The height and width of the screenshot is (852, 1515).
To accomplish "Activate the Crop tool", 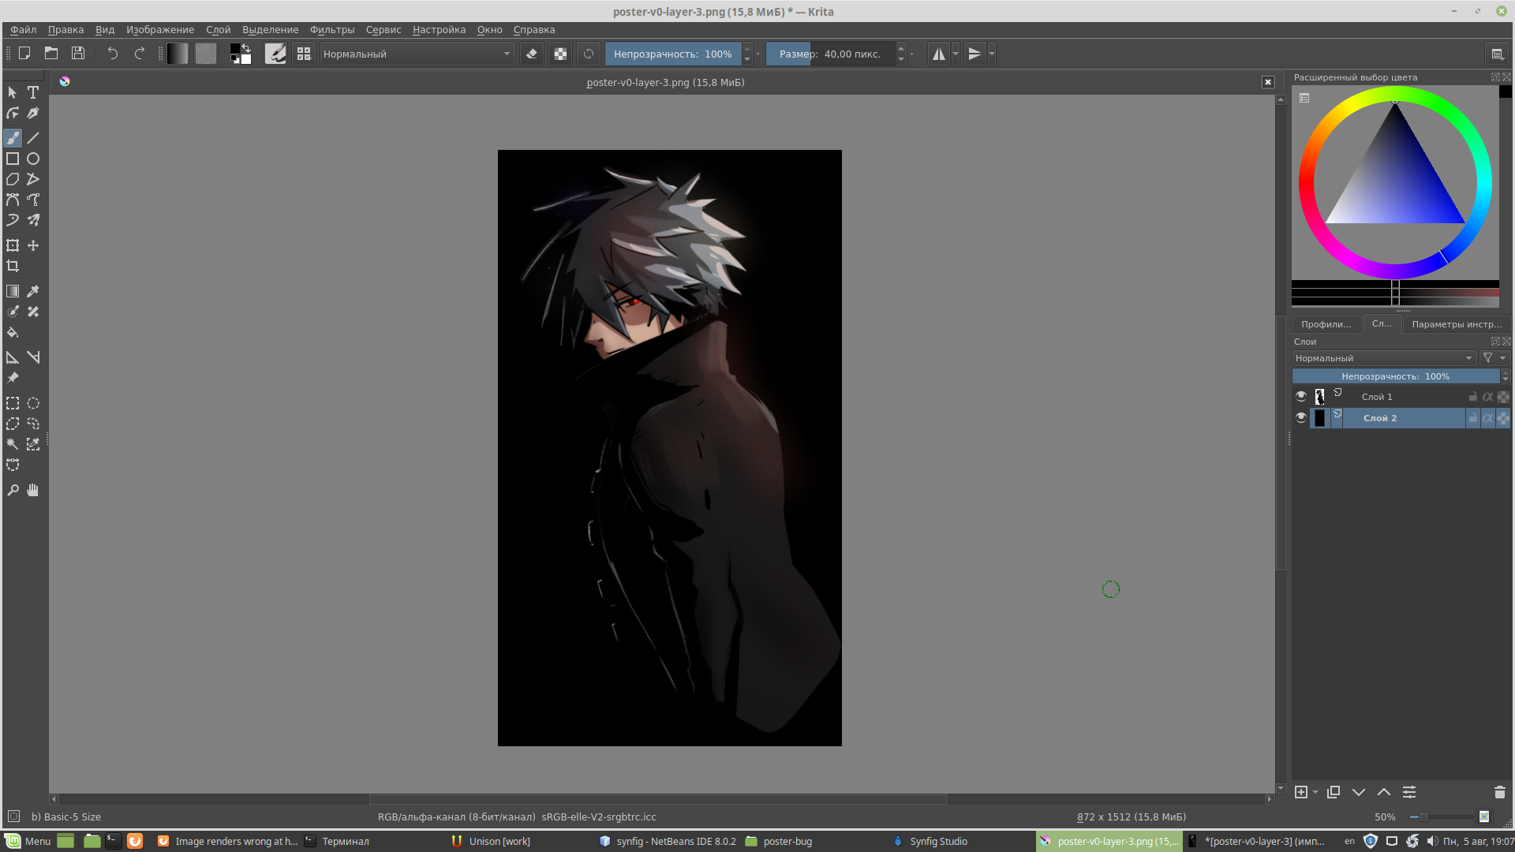I will (13, 266).
